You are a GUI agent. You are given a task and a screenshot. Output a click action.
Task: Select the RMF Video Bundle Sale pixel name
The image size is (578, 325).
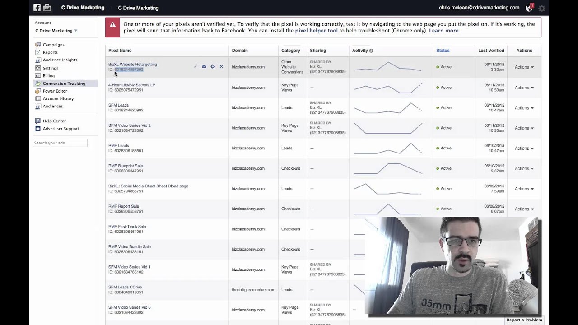click(x=130, y=247)
